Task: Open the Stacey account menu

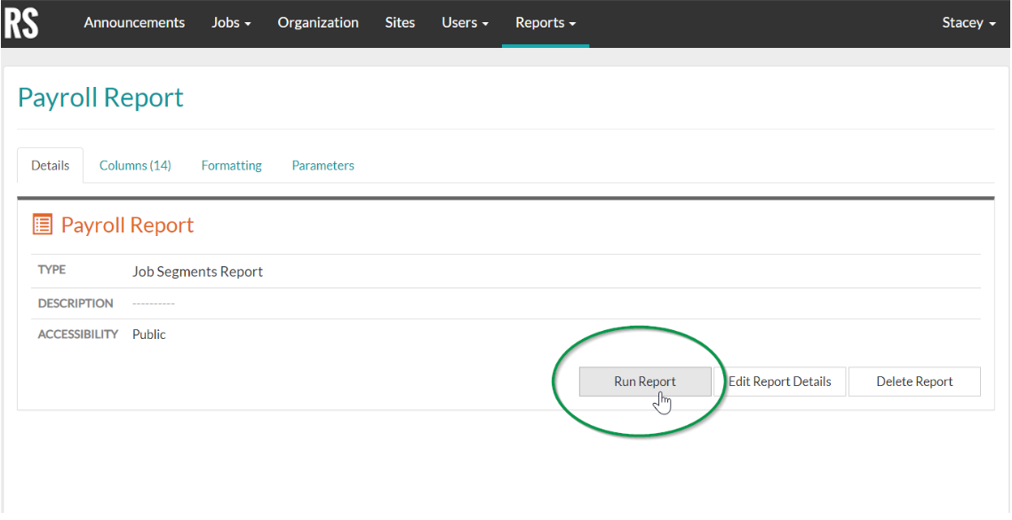Action: point(968,23)
